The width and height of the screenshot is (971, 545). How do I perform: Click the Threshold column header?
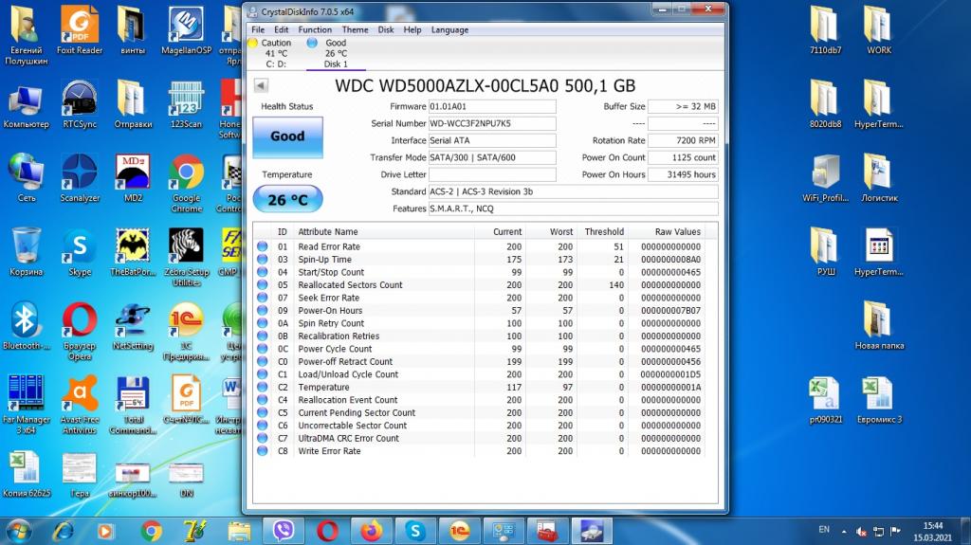click(x=602, y=231)
